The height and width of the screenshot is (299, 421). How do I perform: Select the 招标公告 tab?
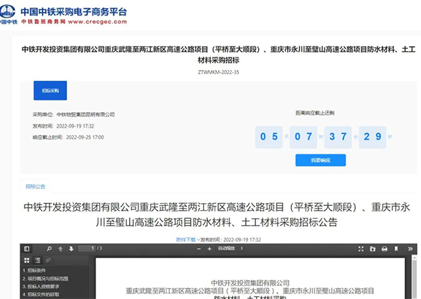coord(35,186)
